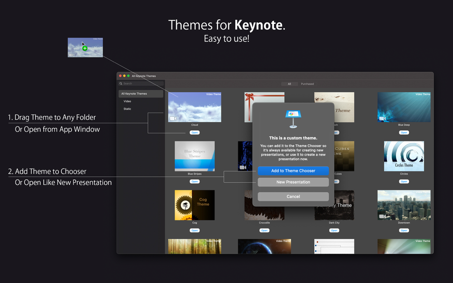Select the Cloud theme thumbnail
The image size is (453, 283).
(x=194, y=107)
